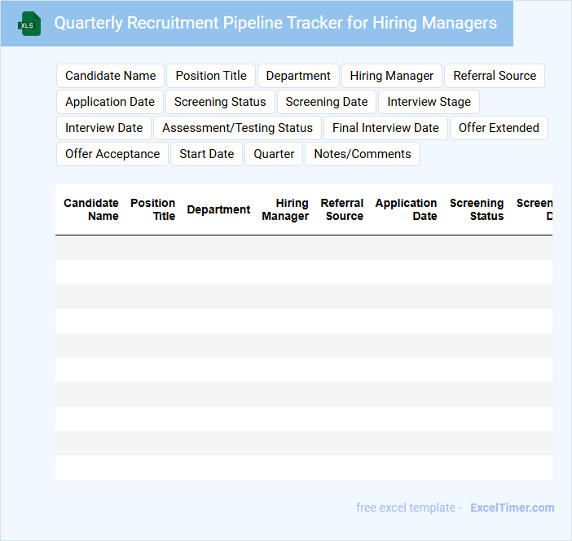Choose the Quarter tag

click(274, 154)
